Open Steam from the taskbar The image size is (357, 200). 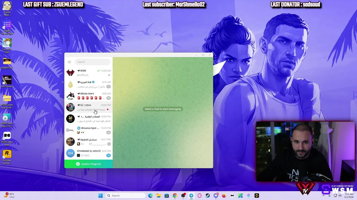point(208,196)
